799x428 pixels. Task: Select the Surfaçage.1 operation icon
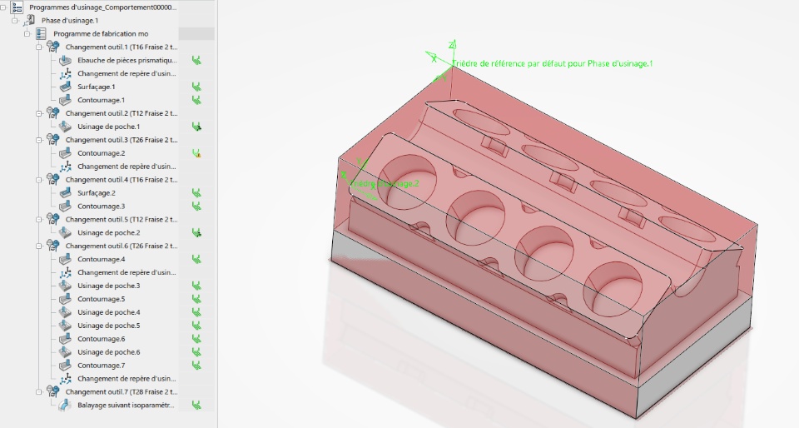(65, 87)
